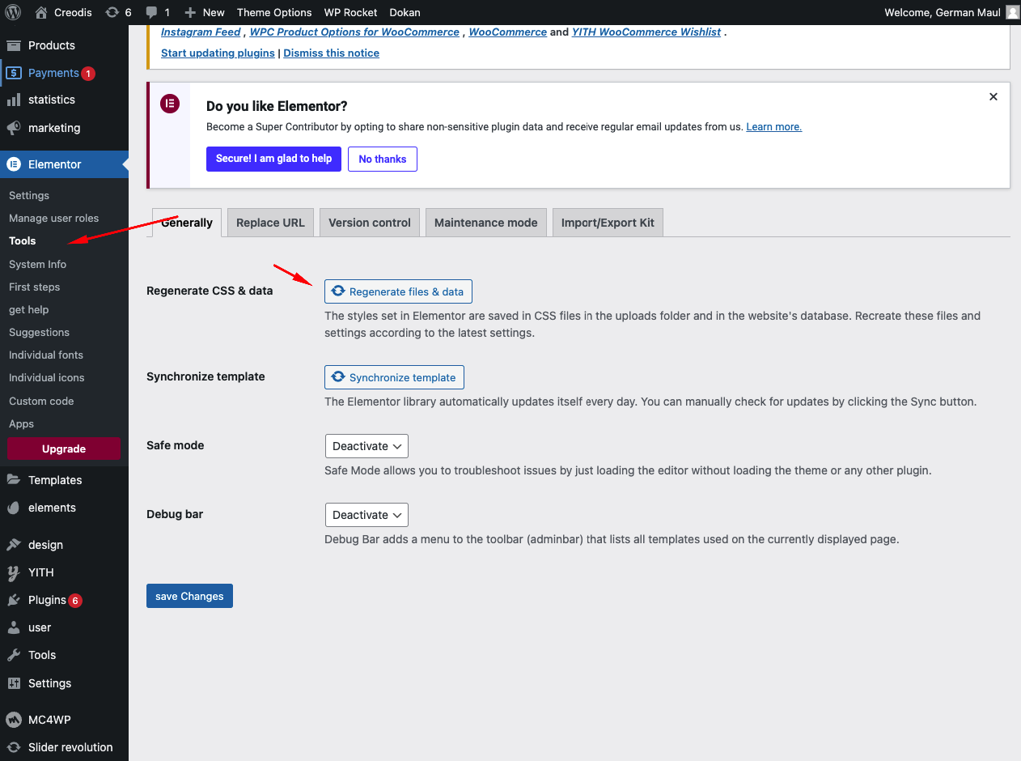Click the Plugins update count badge
Viewport: 1021px width, 761px height.
(x=75, y=601)
